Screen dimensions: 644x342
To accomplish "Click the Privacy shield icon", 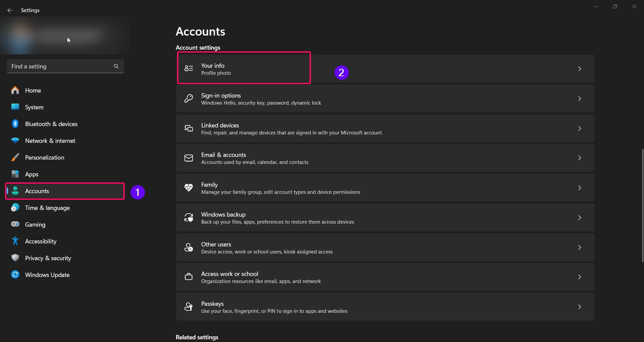I will point(15,258).
